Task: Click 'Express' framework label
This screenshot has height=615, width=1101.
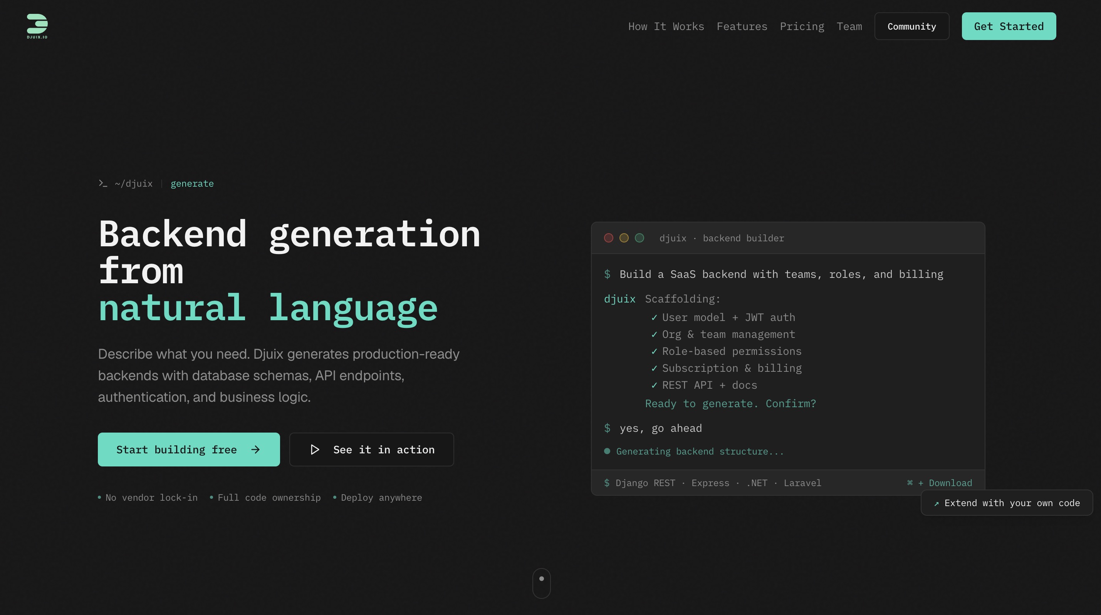Action: (710, 483)
